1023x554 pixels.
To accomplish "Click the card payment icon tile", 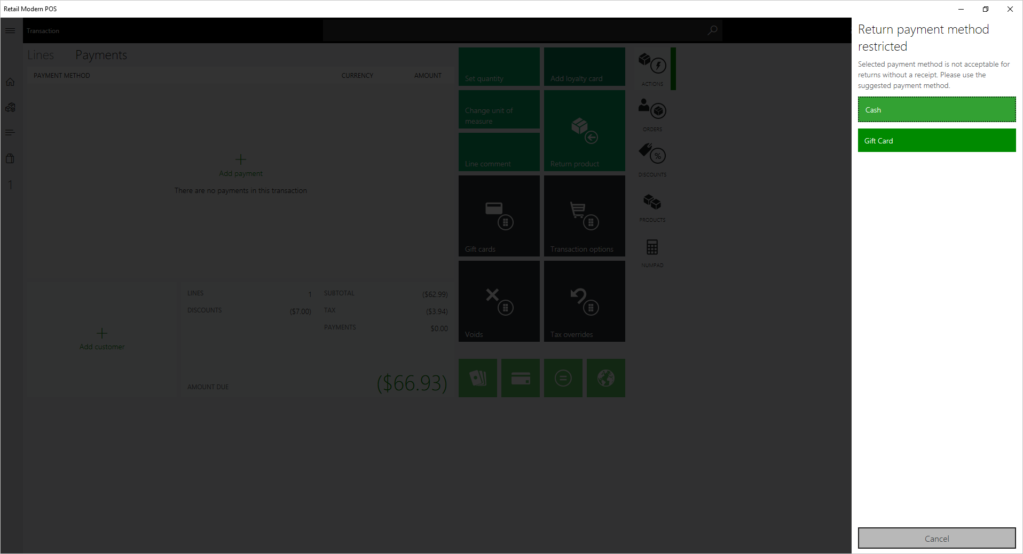I will [x=521, y=378].
